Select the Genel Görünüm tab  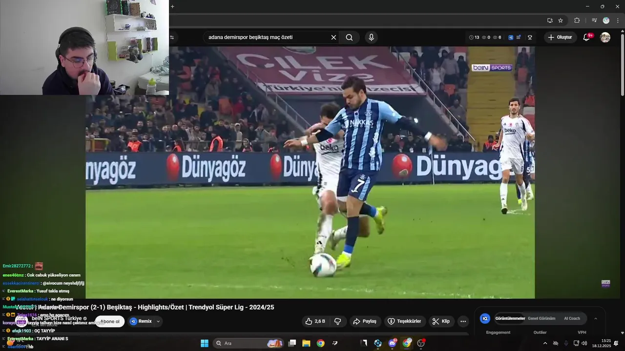click(x=542, y=318)
